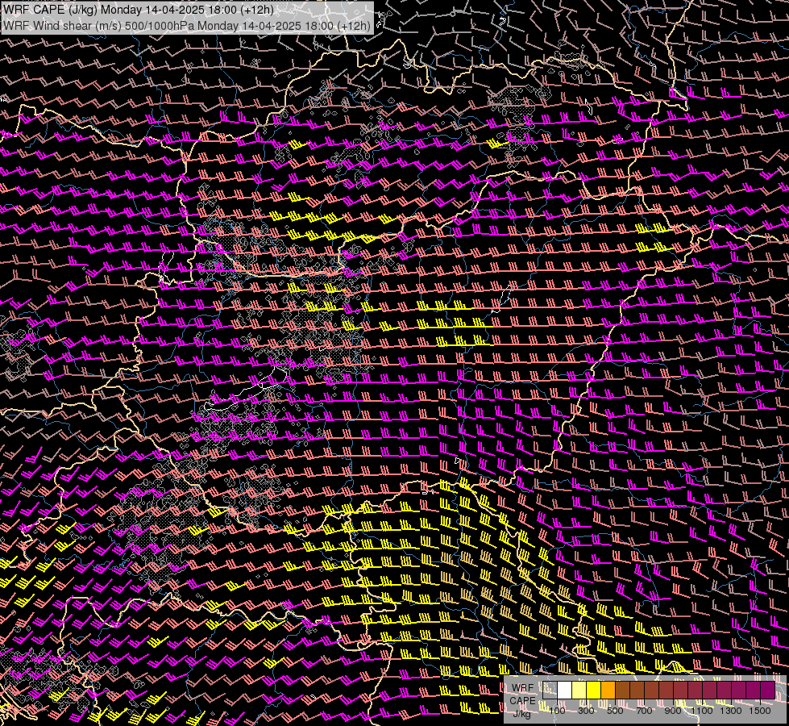Image resolution: width=789 pixels, height=726 pixels.
Task: Click the WRF Wind shear title line
Action: [x=187, y=26]
